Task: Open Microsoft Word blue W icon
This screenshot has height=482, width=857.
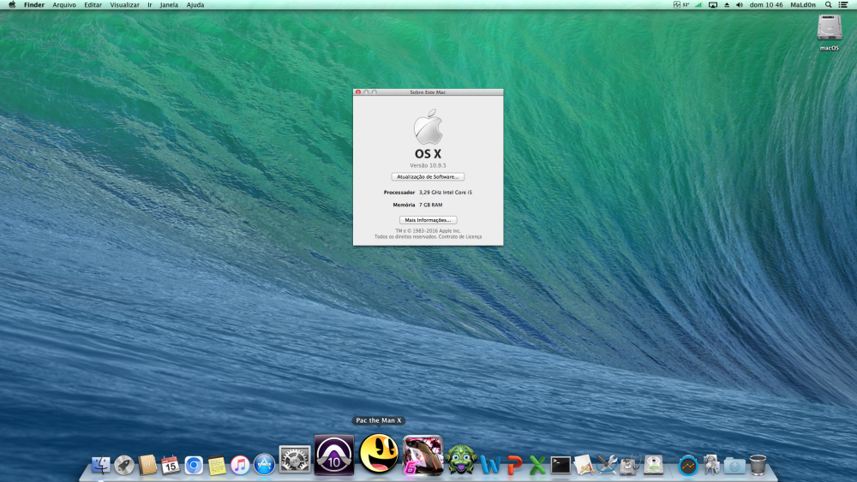Action: (490, 465)
